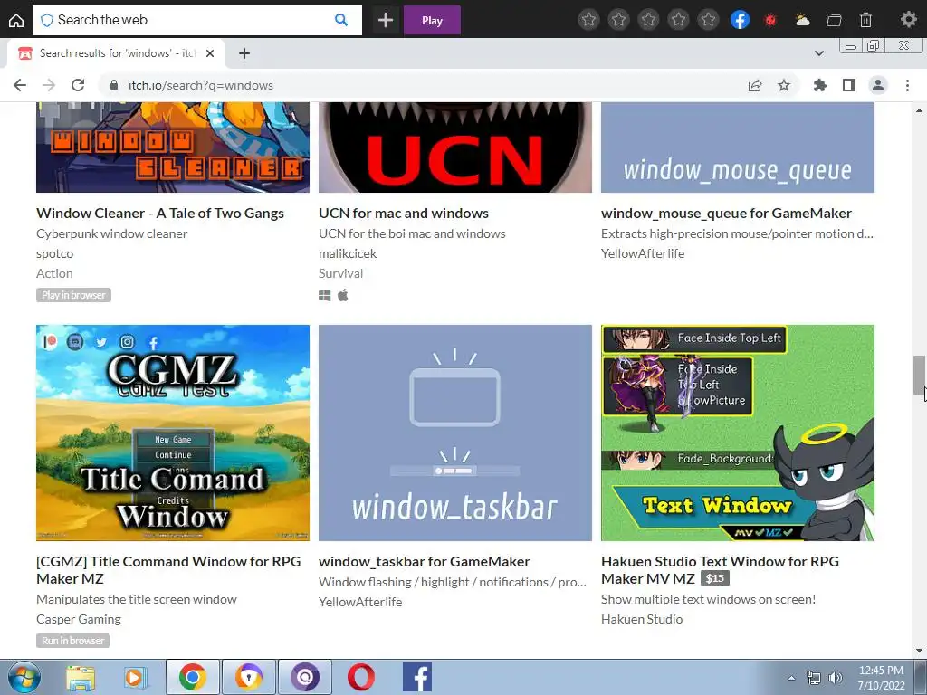Close the 'windows' search results tab
Screen dimensions: 927x695
[210, 53]
